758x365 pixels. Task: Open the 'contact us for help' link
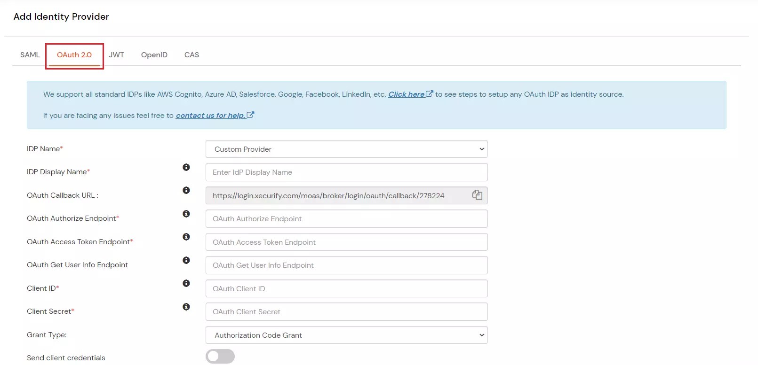tap(211, 116)
